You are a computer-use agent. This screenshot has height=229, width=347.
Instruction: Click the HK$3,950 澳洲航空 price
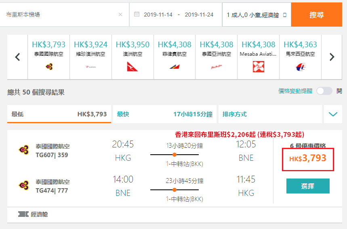coord(132,44)
